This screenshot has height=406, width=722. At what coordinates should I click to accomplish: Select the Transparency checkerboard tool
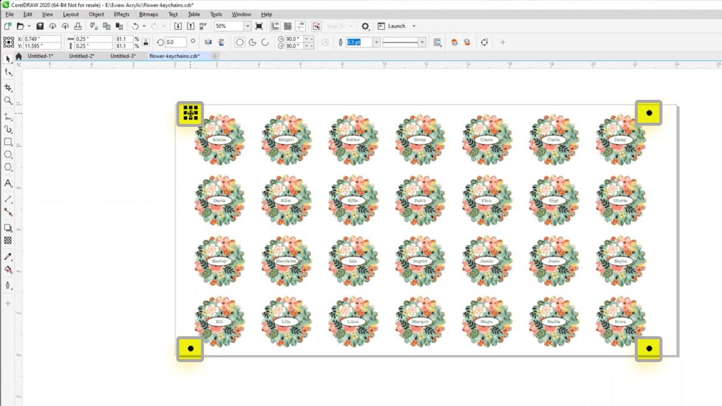[x=8, y=240]
